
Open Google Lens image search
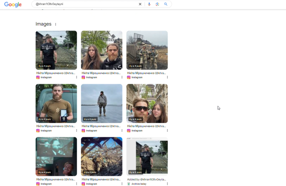[x=157, y=4]
